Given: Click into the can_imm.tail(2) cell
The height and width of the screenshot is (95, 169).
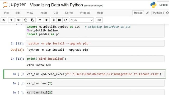Looking at the screenshot, I should coord(95,92).
